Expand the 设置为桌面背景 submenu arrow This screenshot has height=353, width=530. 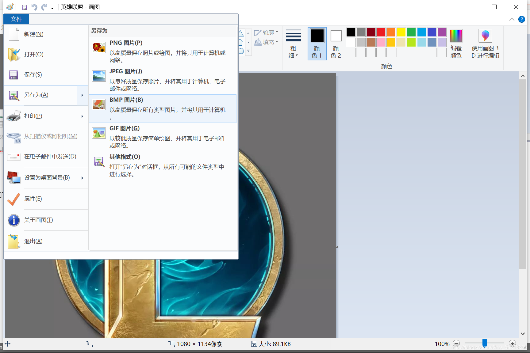point(82,178)
